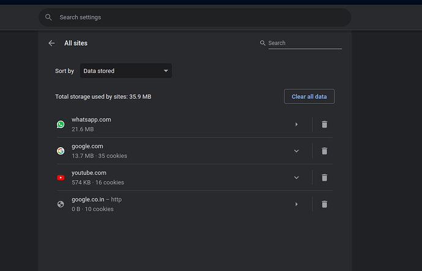This screenshot has height=271, width=422.
Task: Open whatsapp.com details arrow
Action: (x=297, y=125)
